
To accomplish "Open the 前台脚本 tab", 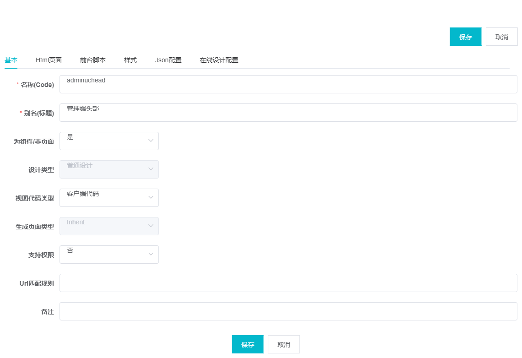I will [93, 60].
